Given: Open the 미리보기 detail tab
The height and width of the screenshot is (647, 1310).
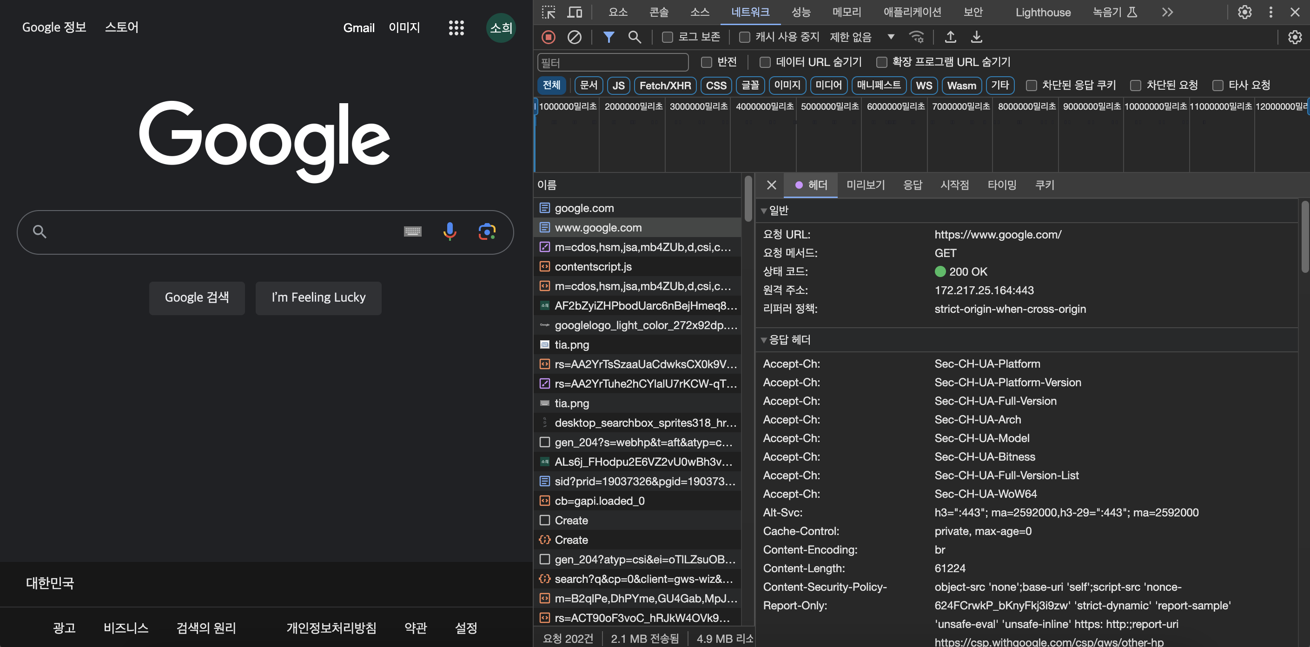Looking at the screenshot, I should 865,185.
